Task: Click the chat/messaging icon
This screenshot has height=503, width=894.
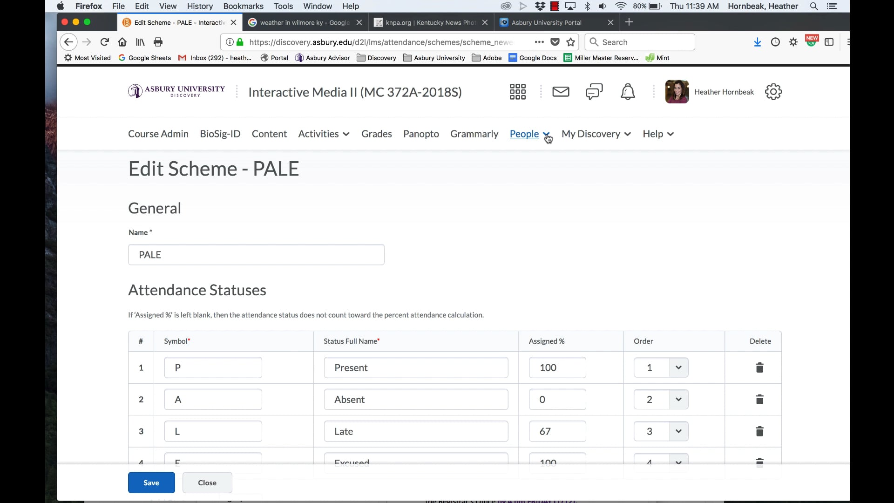Action: 594,91
